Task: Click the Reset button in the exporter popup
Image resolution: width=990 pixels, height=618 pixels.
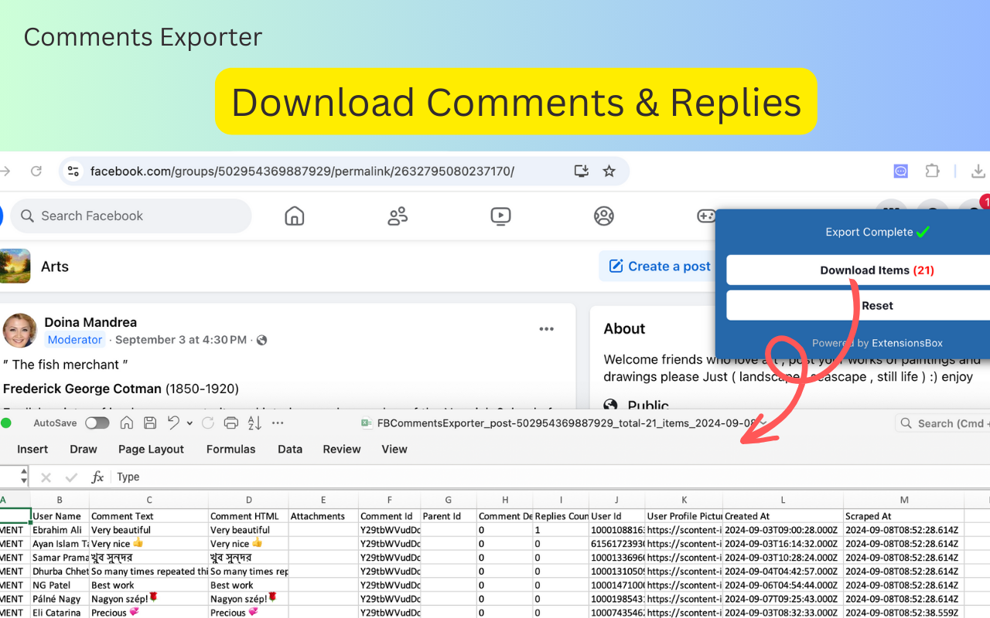Action: tap(858, 305)
